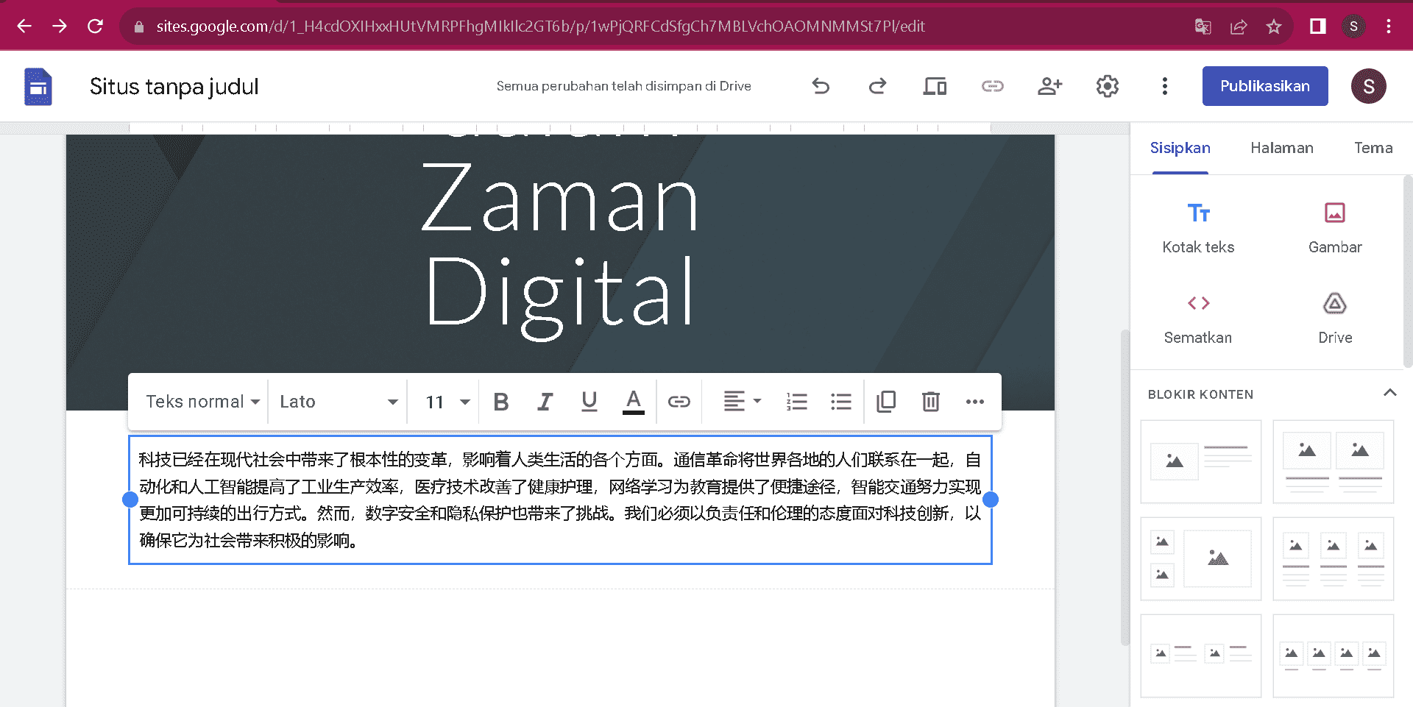1413x707 pixels.
Task: Click inside the Chinese paragraph text box
Action: (560, 500)
